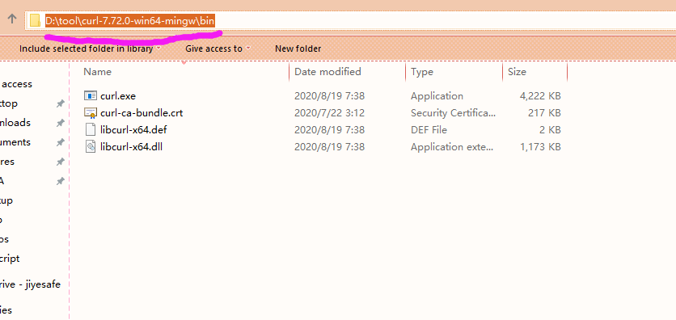Expand Give access to dropdown arrow

248,48
